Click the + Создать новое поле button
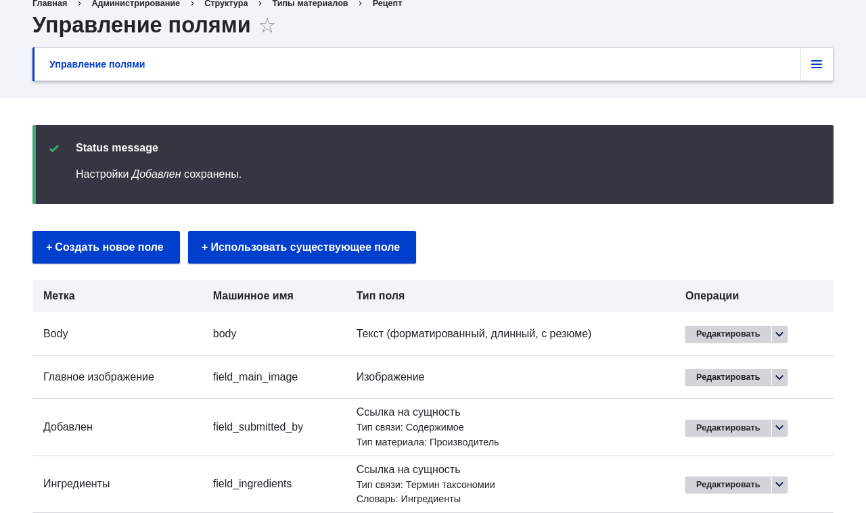 click(106, 247)
